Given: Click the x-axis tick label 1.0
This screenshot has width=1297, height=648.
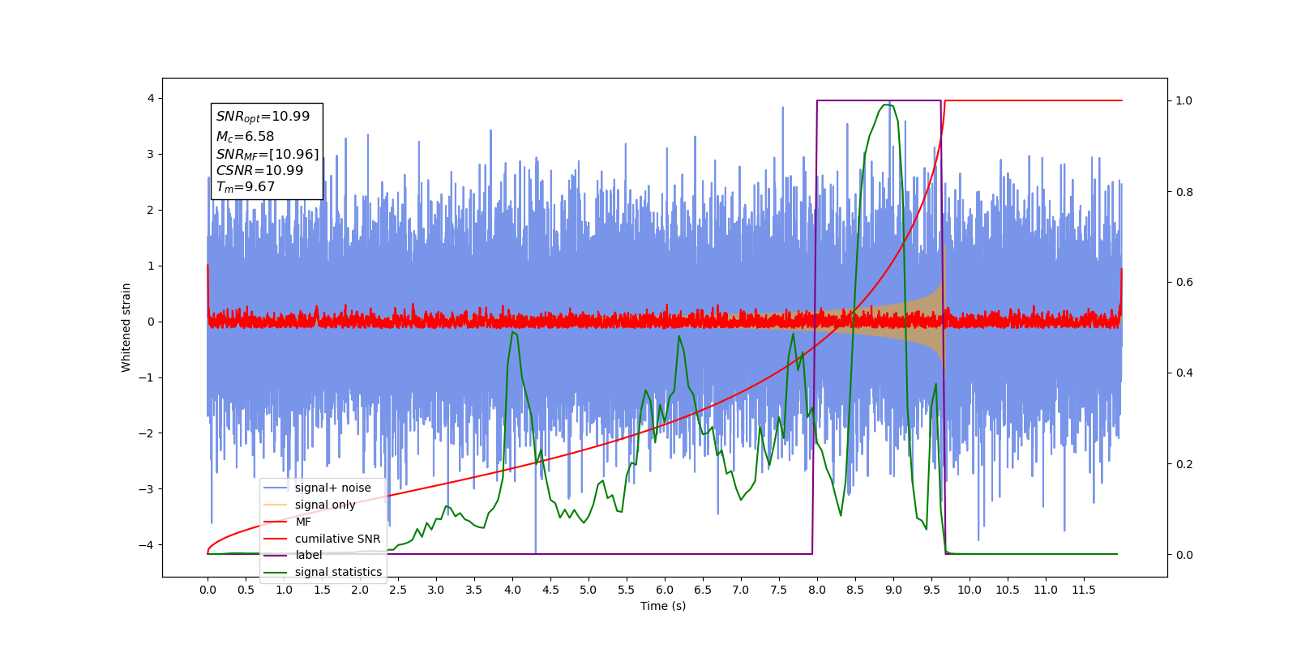Looking at the screenshot, I should 284,590.
